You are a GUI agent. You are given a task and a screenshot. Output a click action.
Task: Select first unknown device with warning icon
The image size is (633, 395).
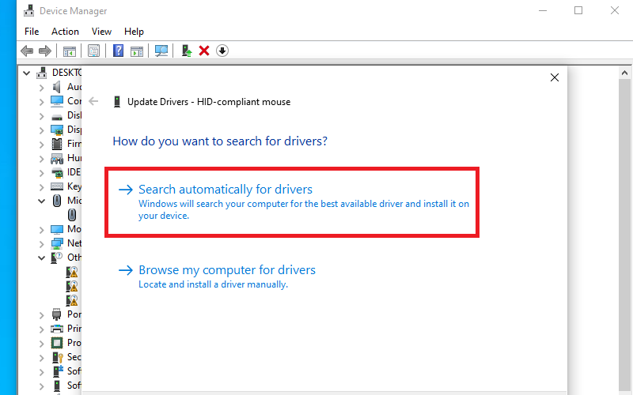73,272
